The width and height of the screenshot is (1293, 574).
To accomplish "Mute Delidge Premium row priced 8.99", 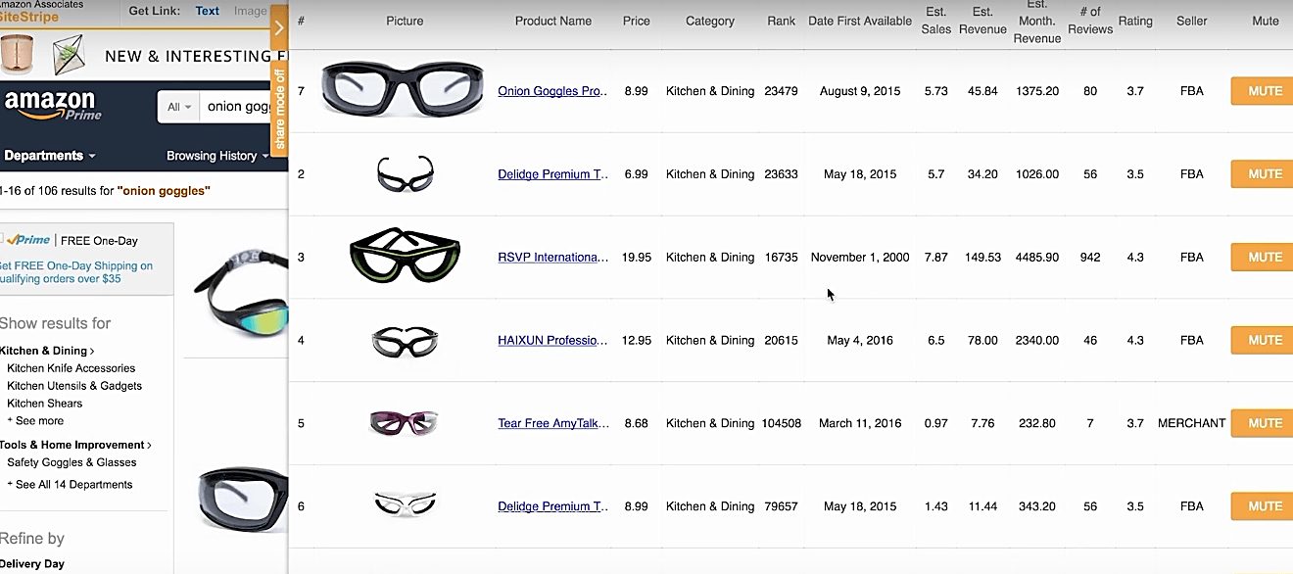I will [1264, 506].
